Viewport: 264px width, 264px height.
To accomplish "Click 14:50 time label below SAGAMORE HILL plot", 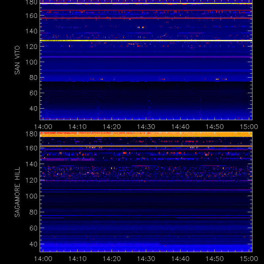I will [x=215, y=259].
